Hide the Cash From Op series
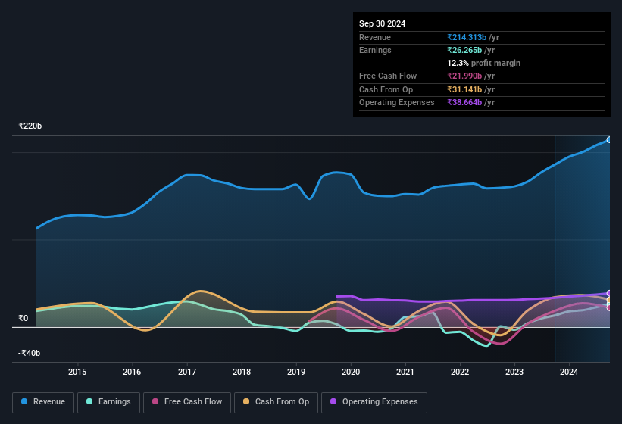This screenshot has height=424, width=622. [276, 403]
